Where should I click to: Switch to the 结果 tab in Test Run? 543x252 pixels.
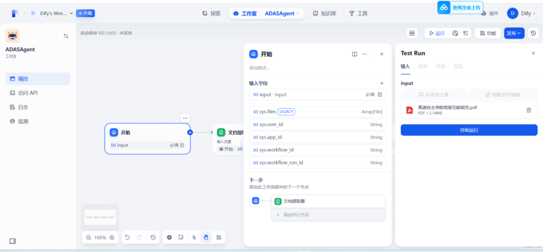pos(423,66)
